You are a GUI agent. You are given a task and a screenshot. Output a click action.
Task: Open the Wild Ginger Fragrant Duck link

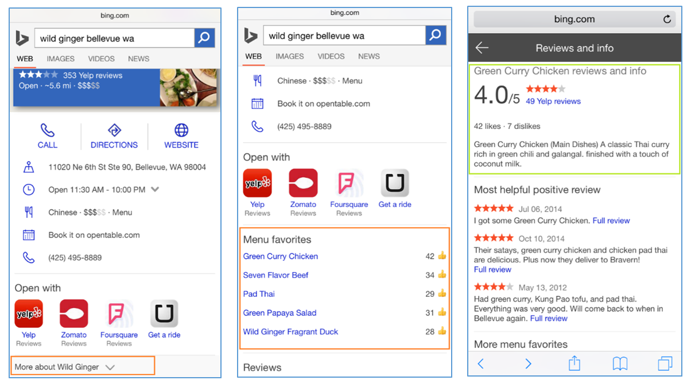tap(290, 332)
